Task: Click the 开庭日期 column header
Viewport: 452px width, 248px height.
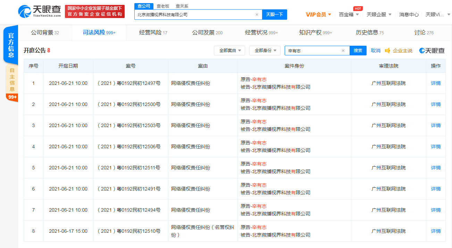Action: [68, 66]
